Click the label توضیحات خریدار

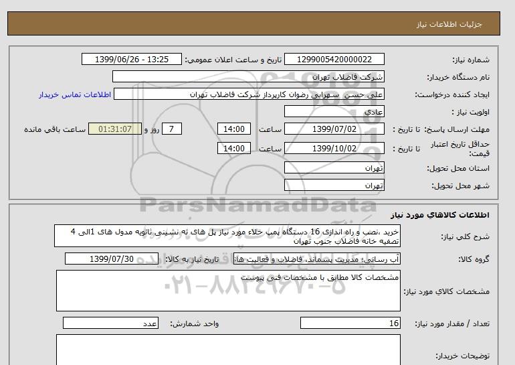462,356
